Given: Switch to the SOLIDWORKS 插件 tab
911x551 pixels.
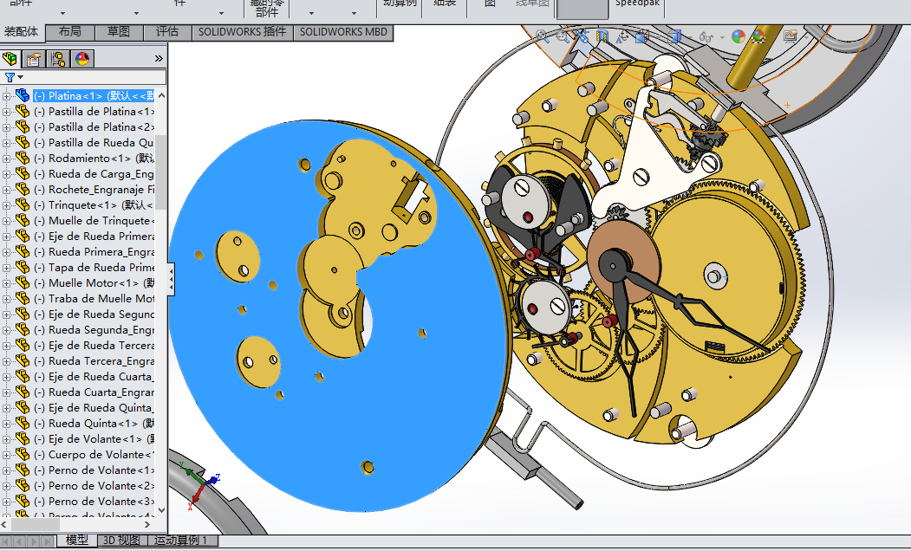Looking at the screenshot, I should click(243, 32).
